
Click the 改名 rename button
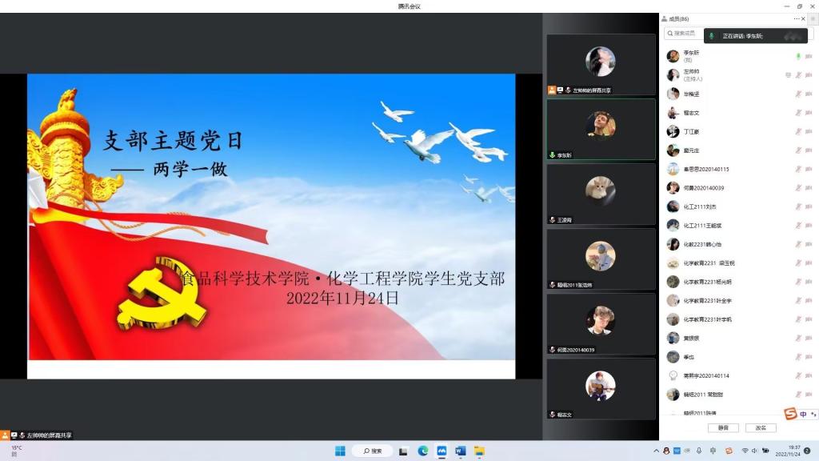click(761, 428)
